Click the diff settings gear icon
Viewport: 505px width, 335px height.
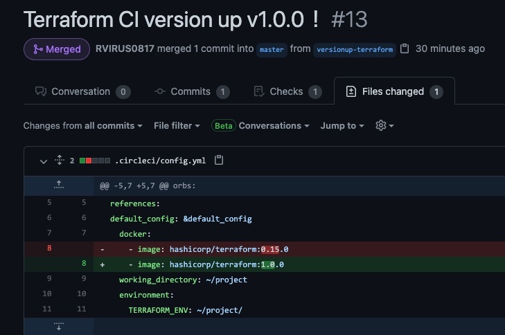(x=384, y=125)
